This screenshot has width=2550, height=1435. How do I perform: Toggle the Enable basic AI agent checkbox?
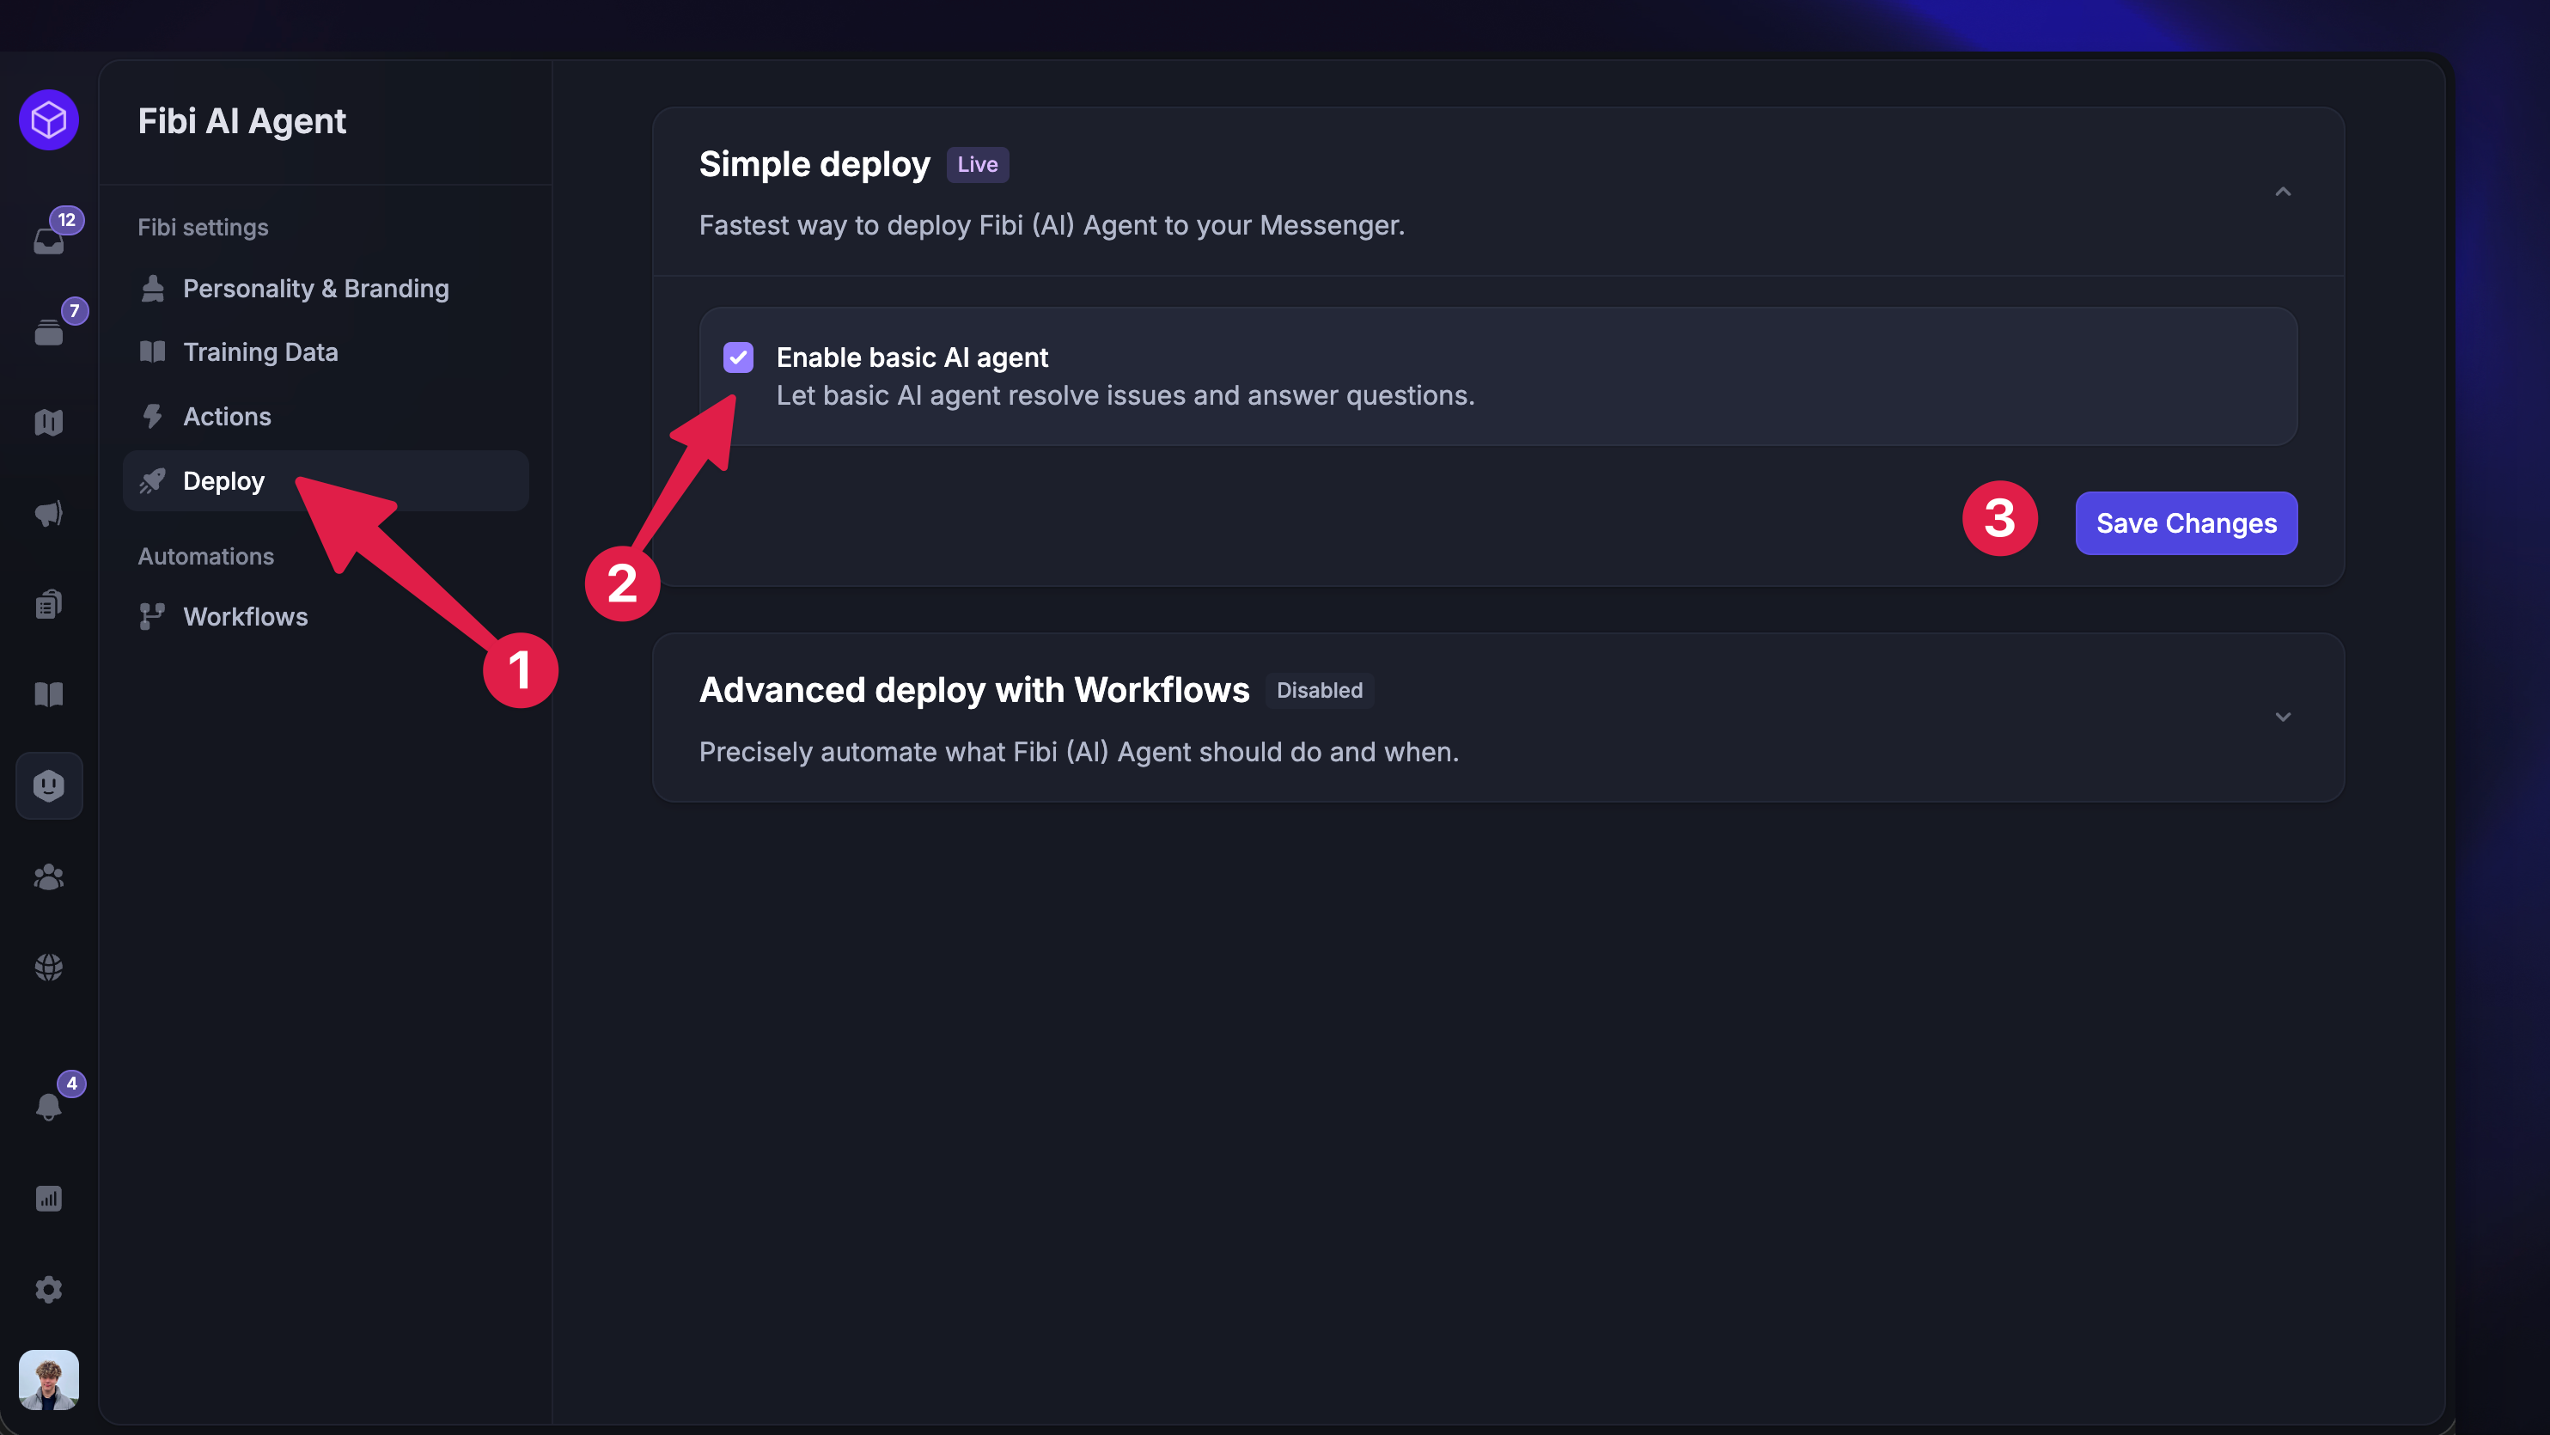tap(739, 357)
